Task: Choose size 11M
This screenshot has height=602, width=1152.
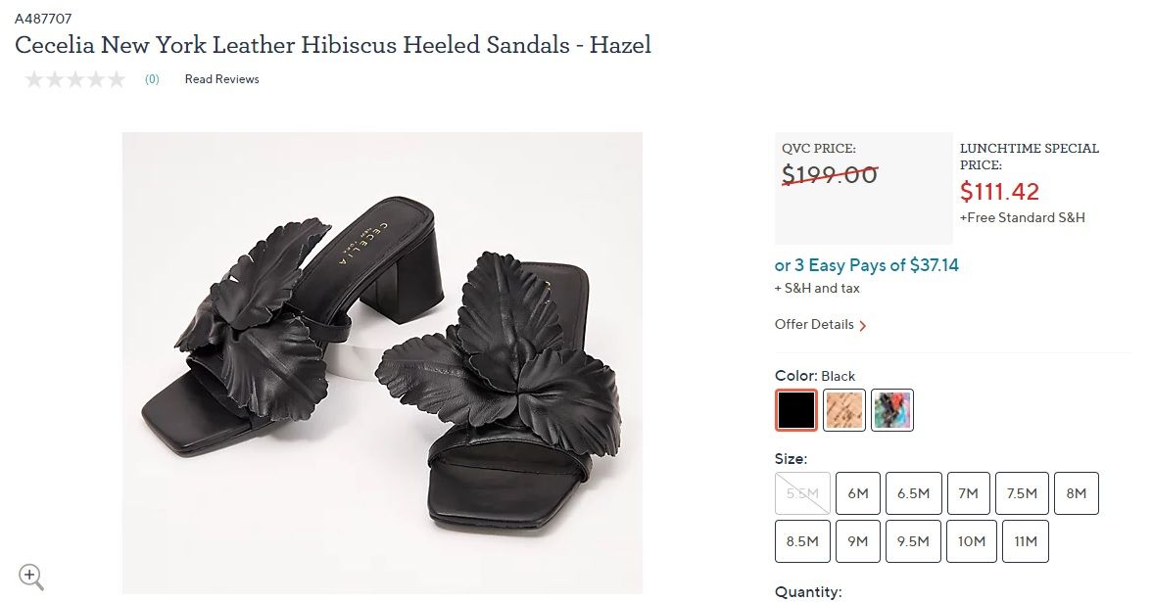Action: pos(1025,541)
